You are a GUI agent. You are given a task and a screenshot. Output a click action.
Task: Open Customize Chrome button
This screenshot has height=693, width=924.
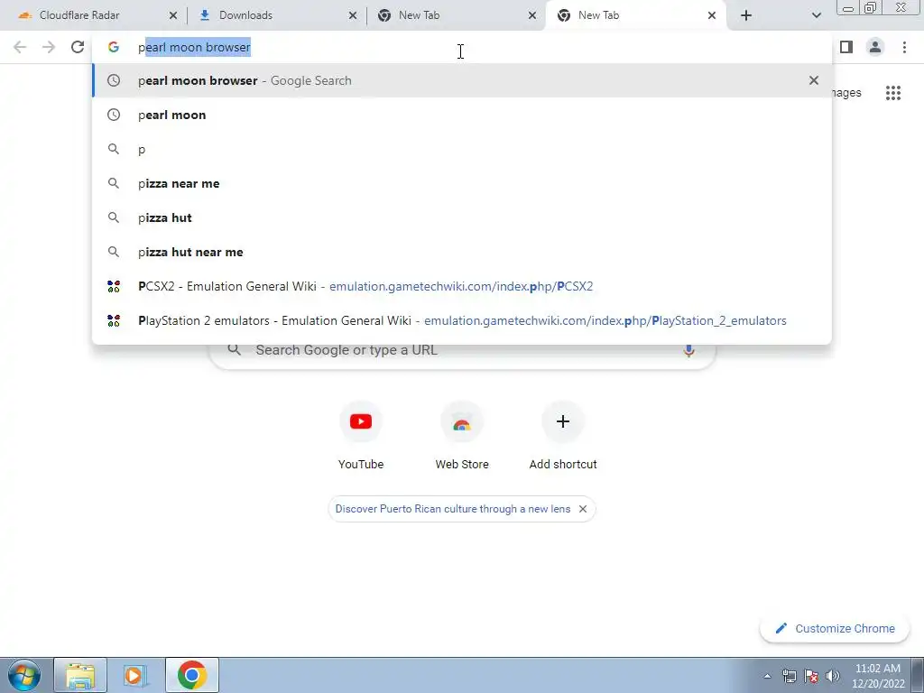835,628
